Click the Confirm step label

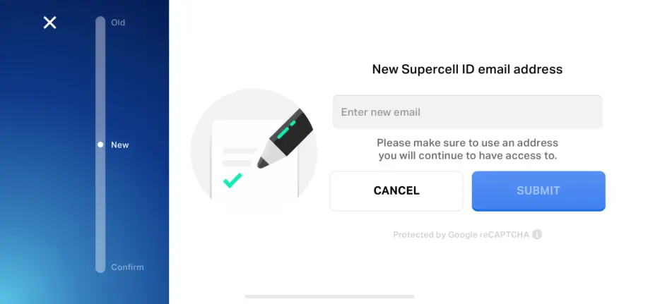127,267
